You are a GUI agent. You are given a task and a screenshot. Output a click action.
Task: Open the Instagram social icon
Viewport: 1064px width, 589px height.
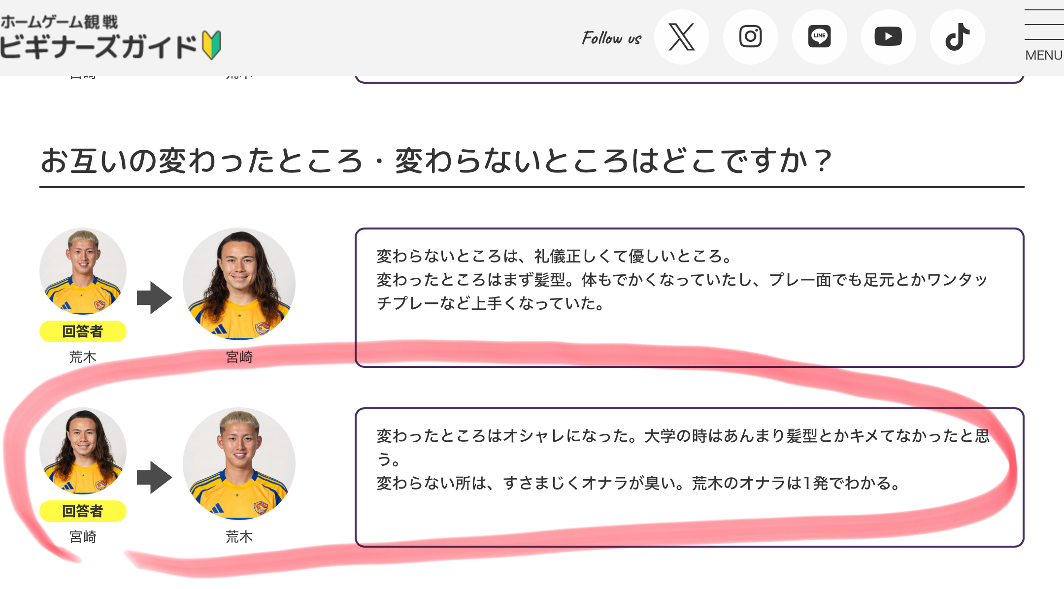pos(751,37)
